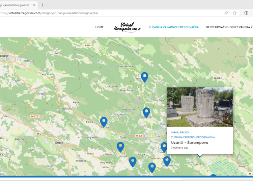Click the Gornja Britvica map label
Viewport: 253px width, 181px height.
[125, 66]
